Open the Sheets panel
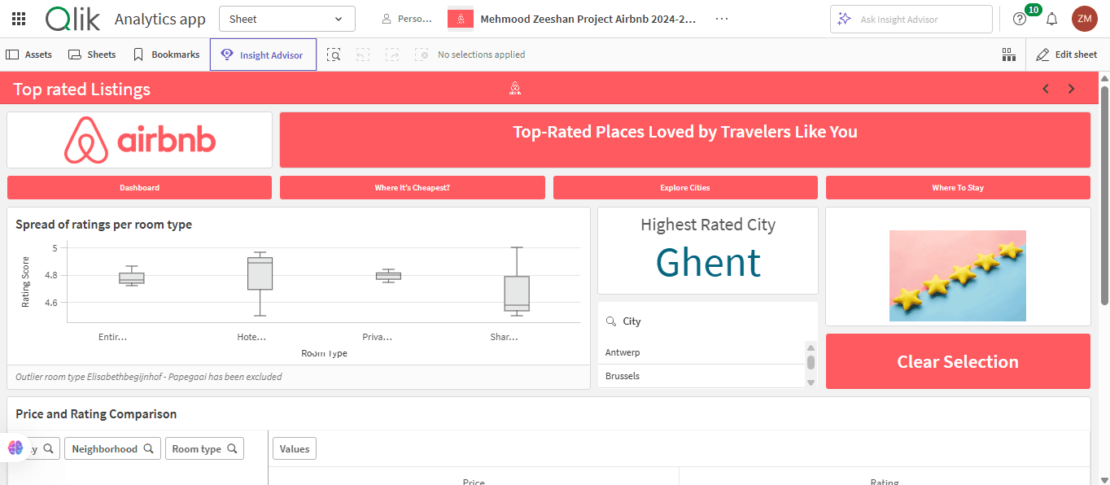This screenshot has width=1110, height=485. tap(92, 55)
